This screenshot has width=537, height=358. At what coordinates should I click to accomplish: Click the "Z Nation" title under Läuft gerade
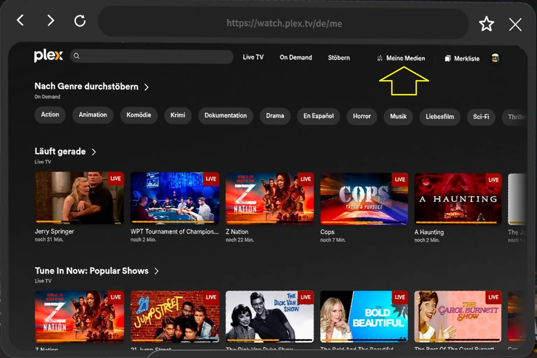(x=237, y=232)
